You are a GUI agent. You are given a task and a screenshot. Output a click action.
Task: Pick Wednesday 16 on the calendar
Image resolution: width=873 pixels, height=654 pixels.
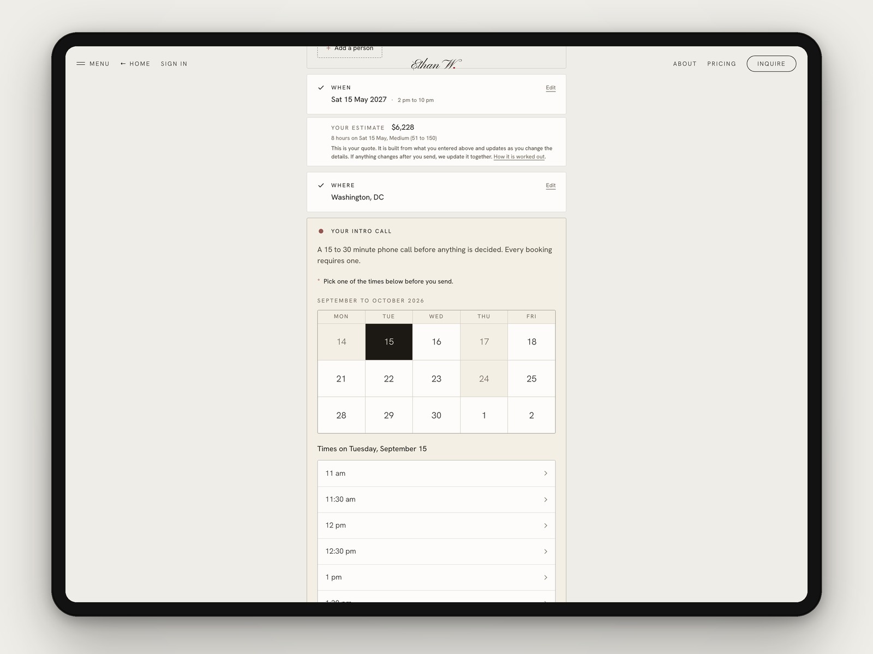coord(436,342)
